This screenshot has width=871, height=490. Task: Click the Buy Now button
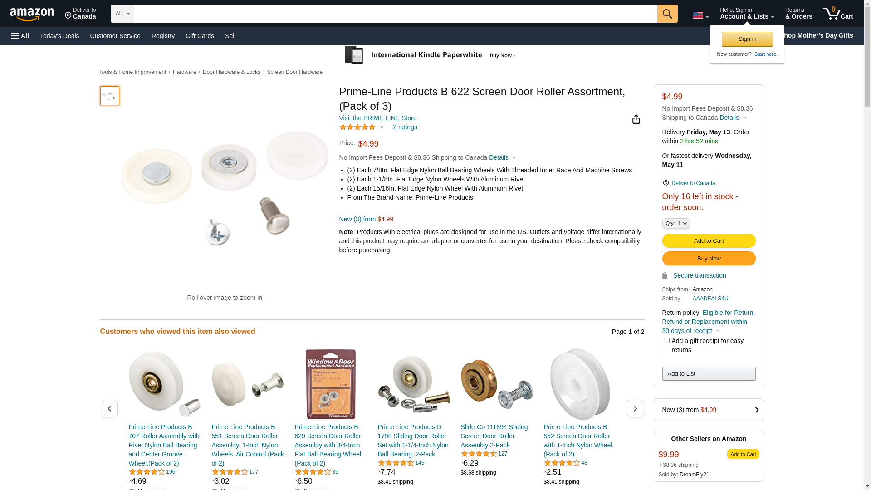tap(709, 258)
